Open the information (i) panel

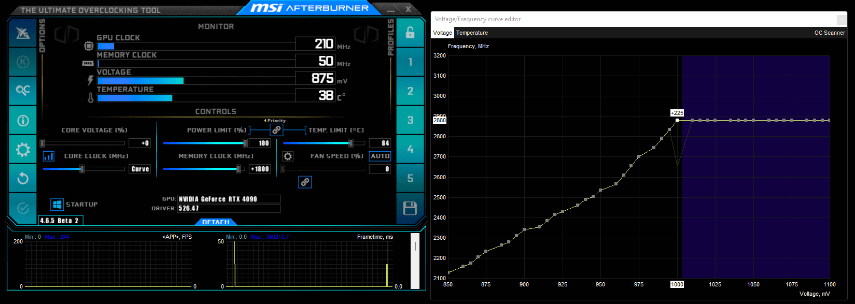(x=23, y=121)
